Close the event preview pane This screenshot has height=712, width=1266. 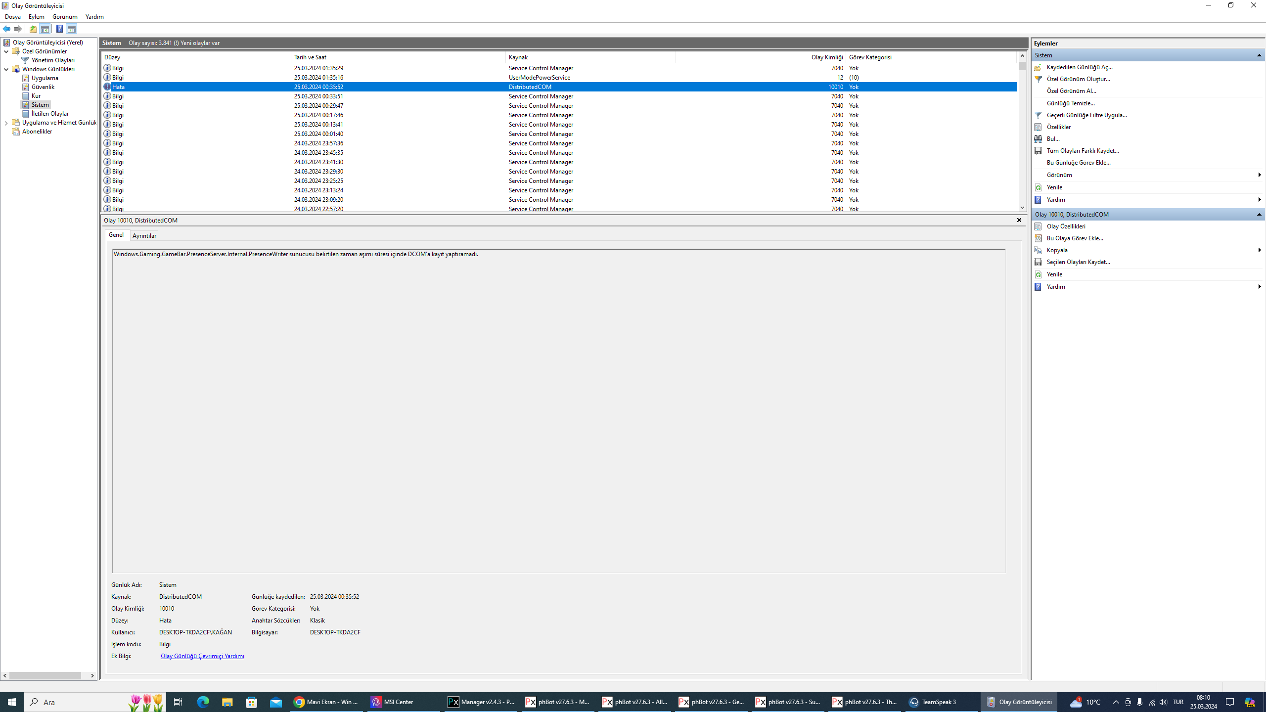[1019, 221]
